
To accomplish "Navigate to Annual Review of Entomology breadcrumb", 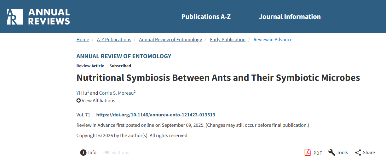I will tap(170, 40).
